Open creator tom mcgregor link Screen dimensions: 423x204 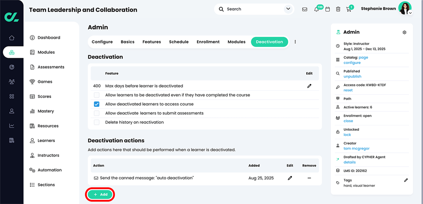coord(357,148)
